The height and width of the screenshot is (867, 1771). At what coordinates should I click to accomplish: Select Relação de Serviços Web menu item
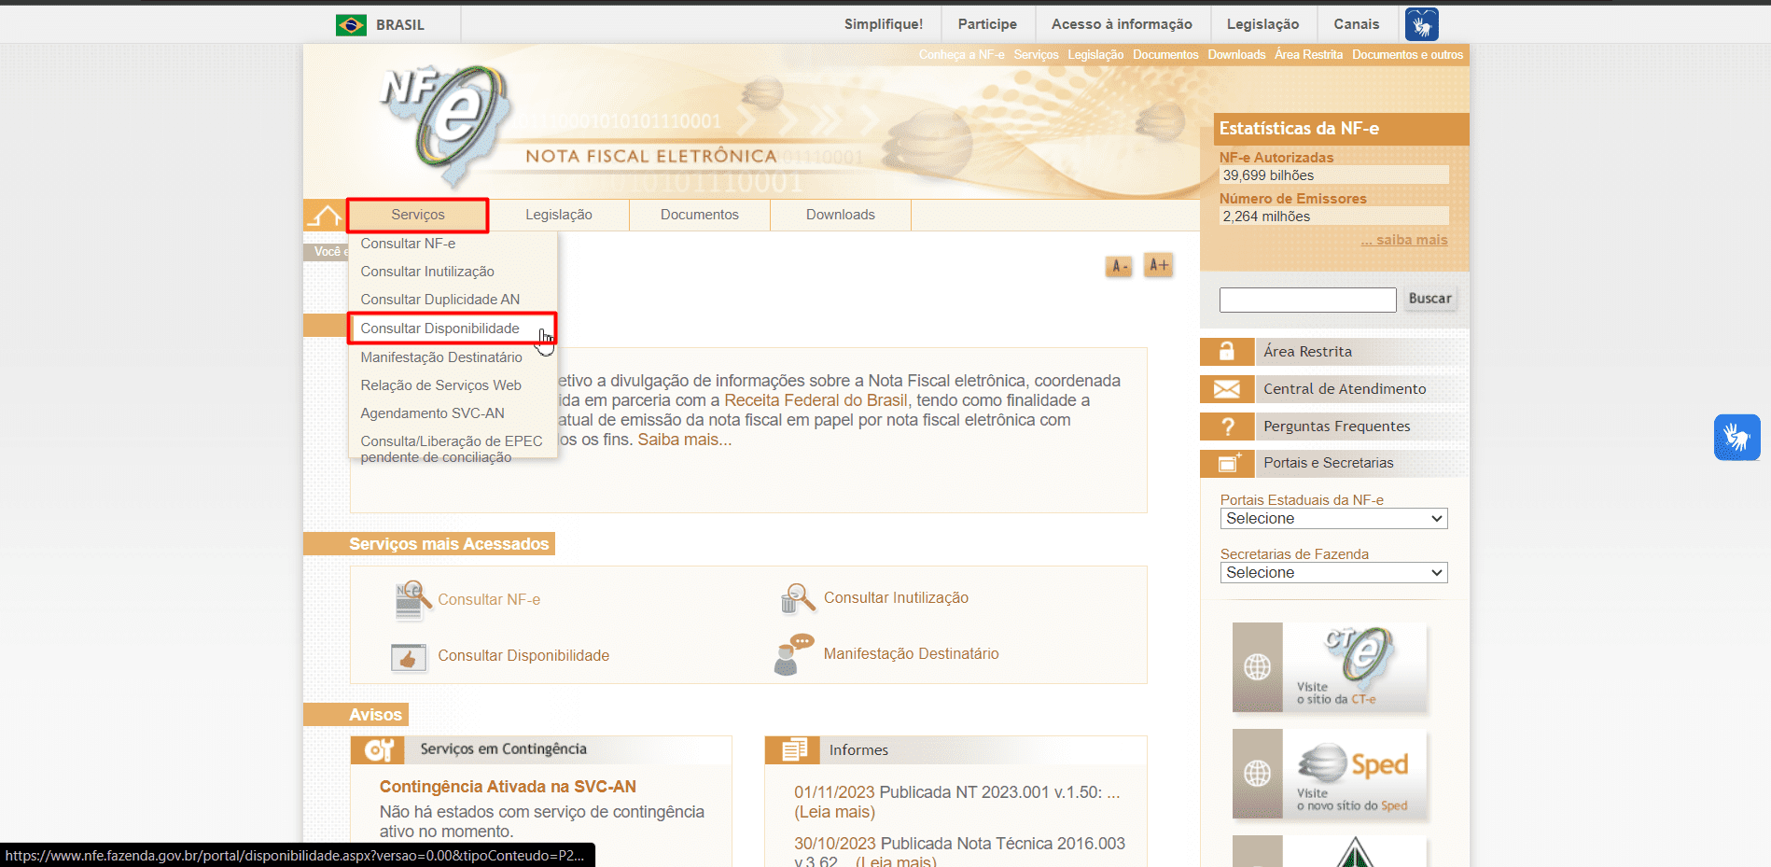click(x=441, y=385)
